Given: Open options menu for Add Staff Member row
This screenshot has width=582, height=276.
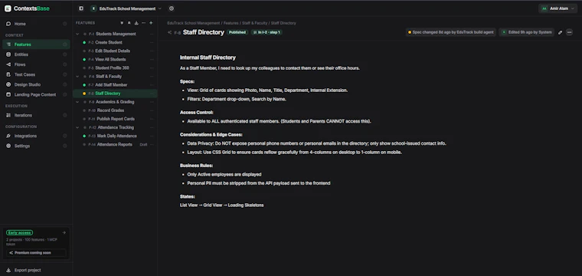Looking at the screenshot, I should pyautogui.click(x=152, y=85).
